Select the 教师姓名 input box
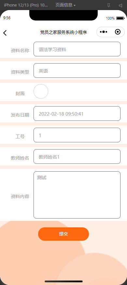The image size is (127, 285). pos(77,156)
